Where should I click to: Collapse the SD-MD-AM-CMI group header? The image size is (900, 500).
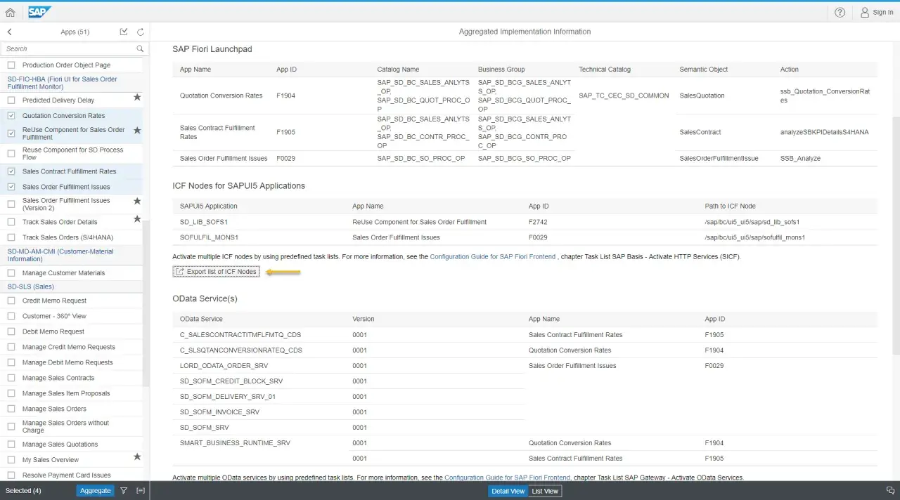pos(71,255)
